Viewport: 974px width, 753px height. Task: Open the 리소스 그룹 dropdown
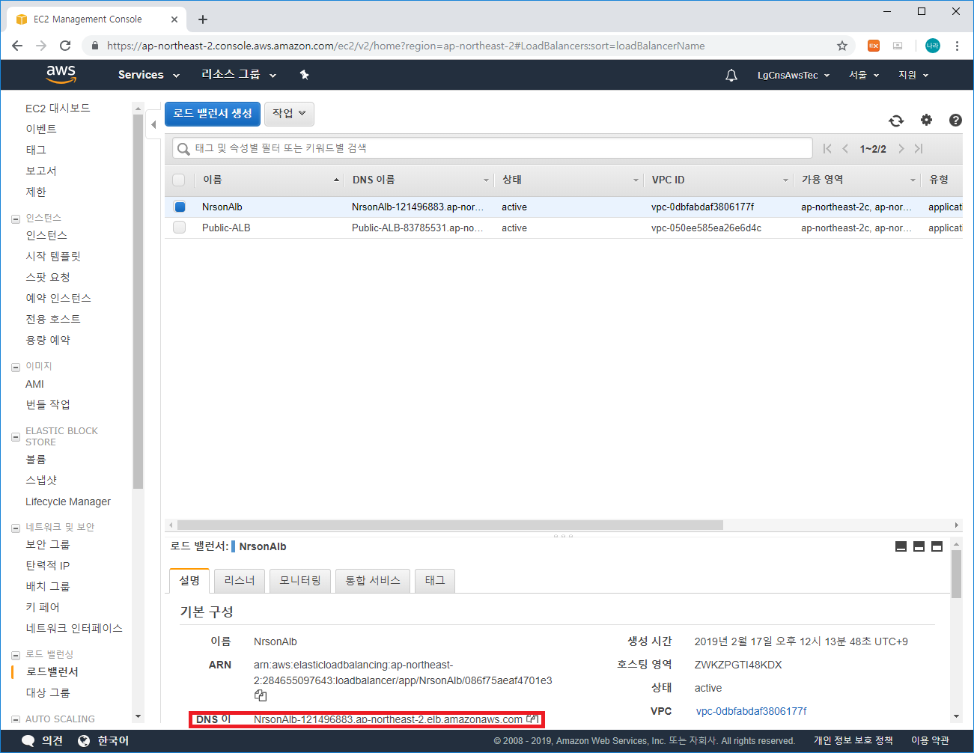pos(239,75)
